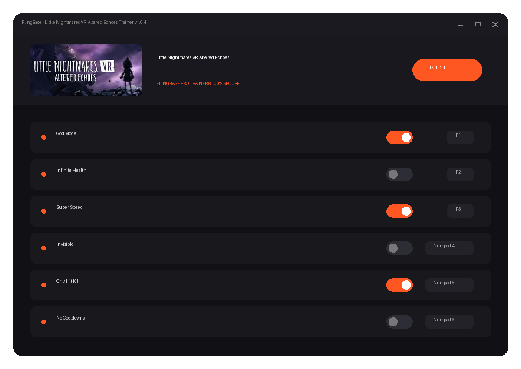This screenshot has height=369, width=521.
Task: Click the FlingBase Pro Trainer secure text
Action: coord(198,83)
